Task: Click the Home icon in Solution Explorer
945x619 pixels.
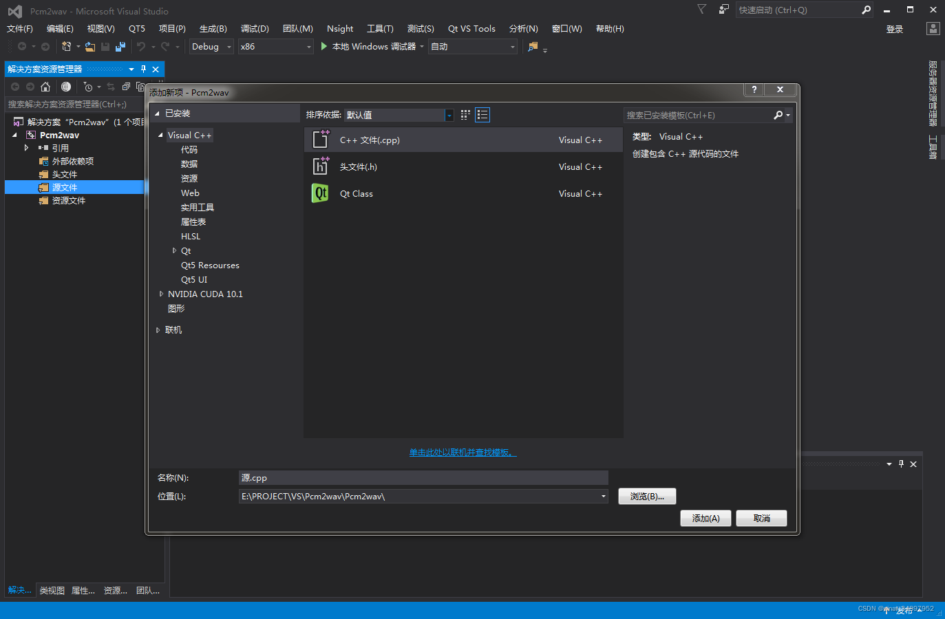Action: 45,87
